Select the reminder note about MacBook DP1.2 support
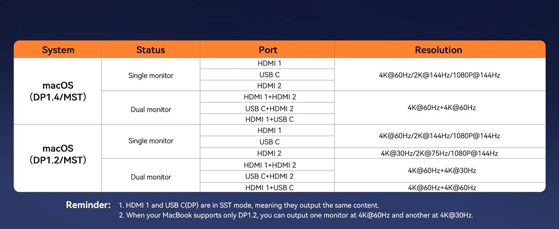The image size is (559, 229). tap(296, 215)
